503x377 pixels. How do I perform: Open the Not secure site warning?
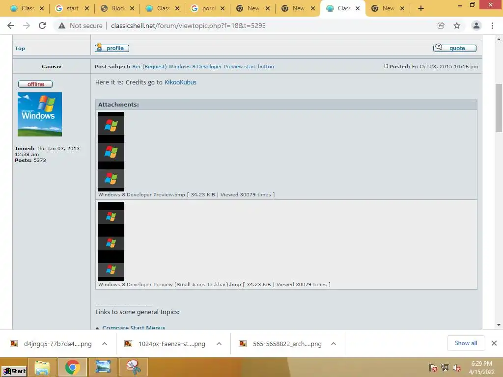click(80, 26)
